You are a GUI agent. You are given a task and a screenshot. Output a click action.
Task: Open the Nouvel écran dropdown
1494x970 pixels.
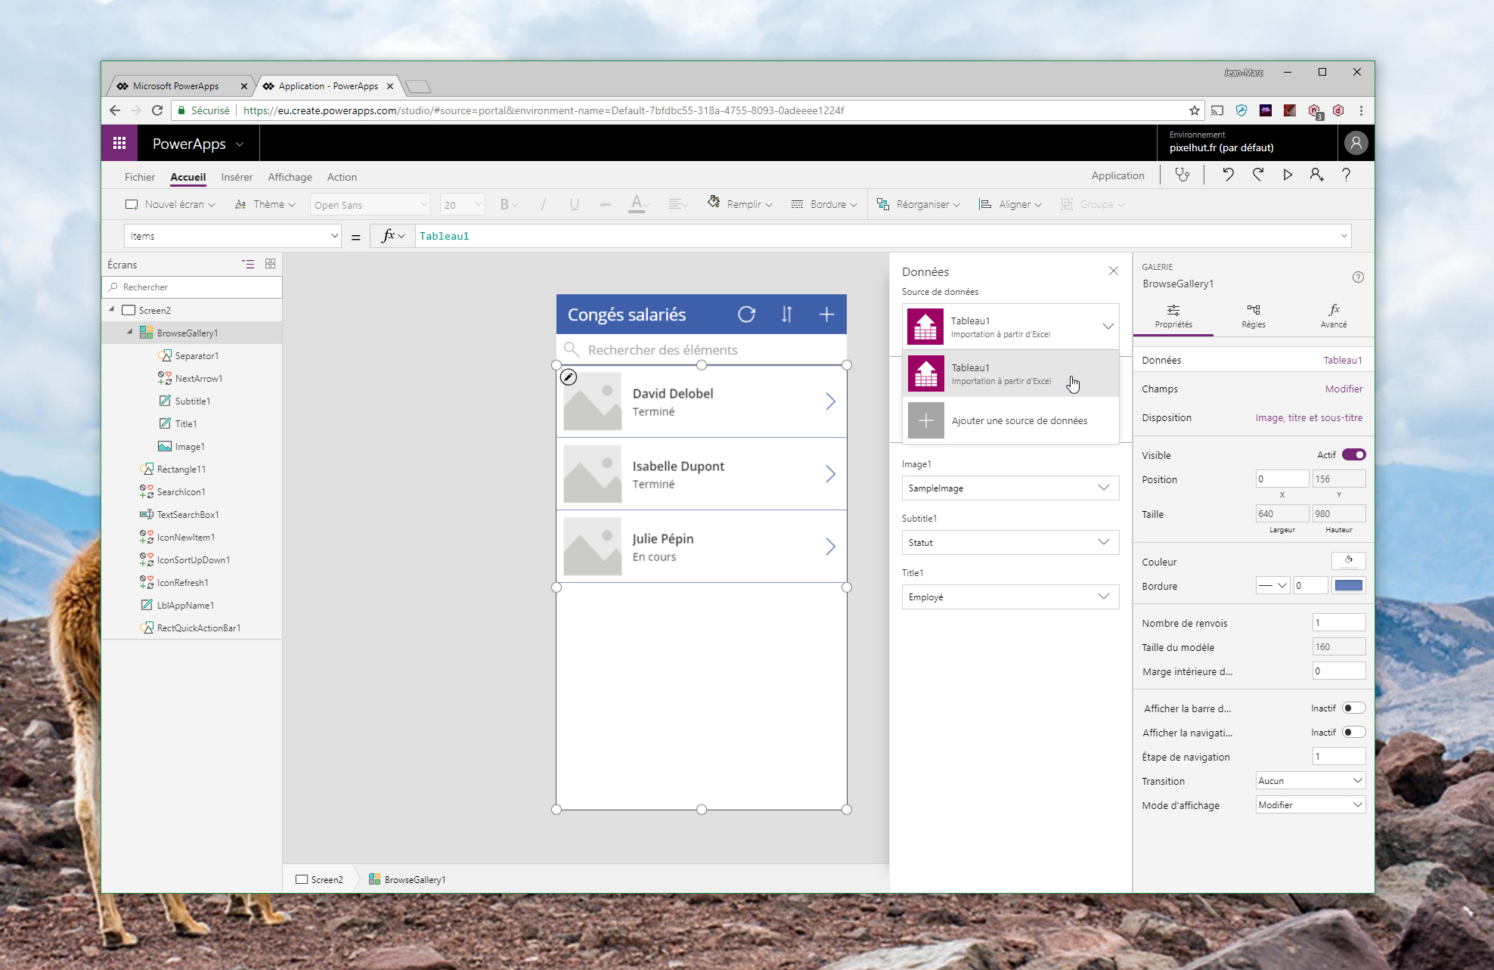coord(170,205)
